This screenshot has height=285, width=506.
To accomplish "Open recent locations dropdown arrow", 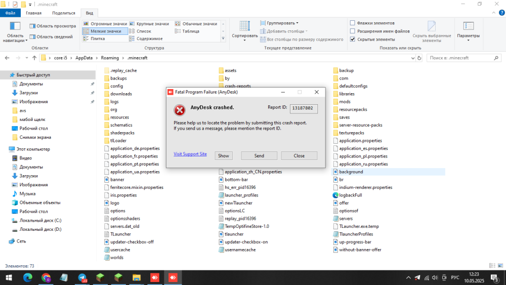I will [x=26, y=58].
